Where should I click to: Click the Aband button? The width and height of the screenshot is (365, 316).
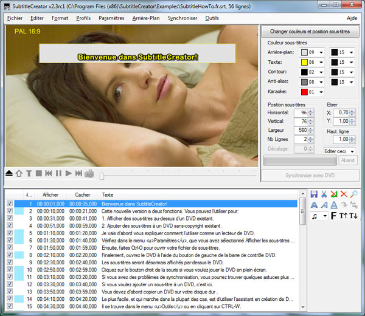[x=348, y=160]
